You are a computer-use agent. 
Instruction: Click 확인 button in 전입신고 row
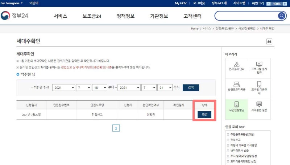(204, 114)
